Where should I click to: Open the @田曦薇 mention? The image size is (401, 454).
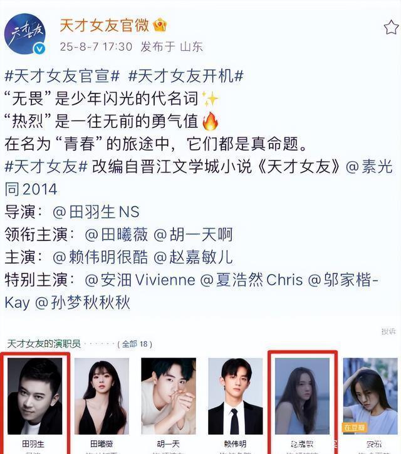[x=117, y=235]
